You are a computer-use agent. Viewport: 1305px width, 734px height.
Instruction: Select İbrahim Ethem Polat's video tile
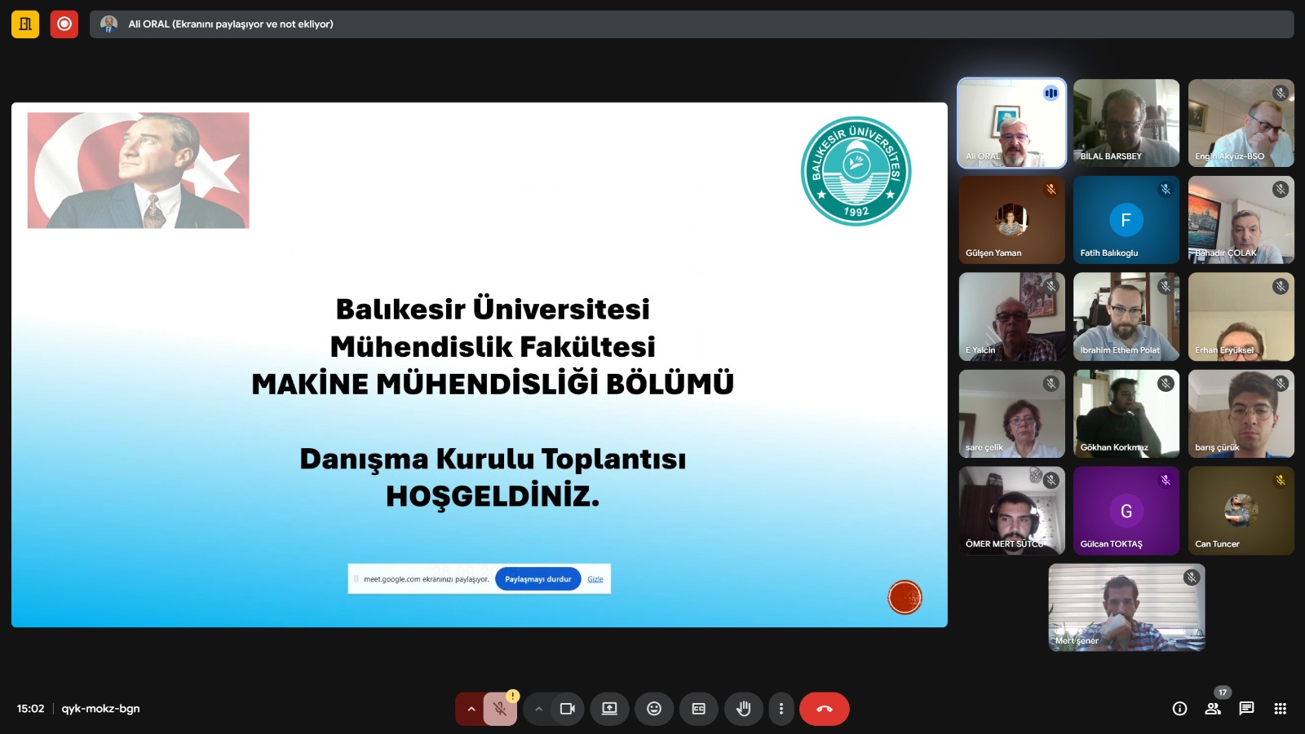coord(1126,317)
